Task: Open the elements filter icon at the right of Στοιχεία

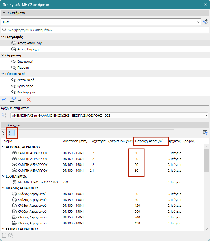Action: click(205, 133)
